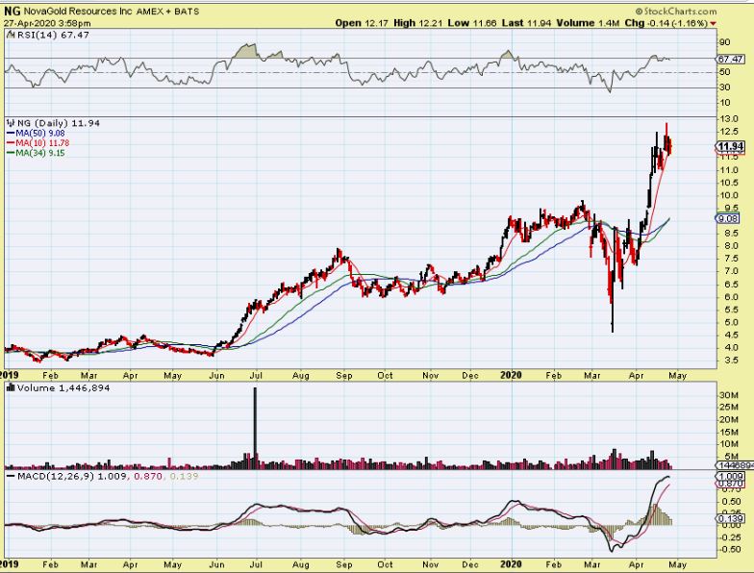Click the 2020 label under the price chart
The height and width of the screenshot is (573, 754).
pyautogui.click(x=511, y=375)
